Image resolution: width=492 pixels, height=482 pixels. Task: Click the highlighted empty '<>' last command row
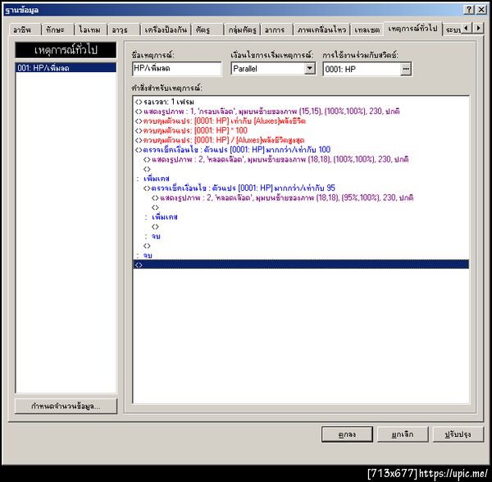click(x=301, y=265)
